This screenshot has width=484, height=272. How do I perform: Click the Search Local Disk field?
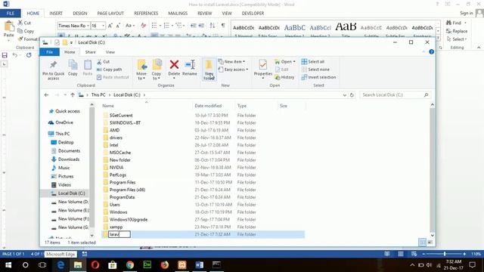tap(395, 95)
